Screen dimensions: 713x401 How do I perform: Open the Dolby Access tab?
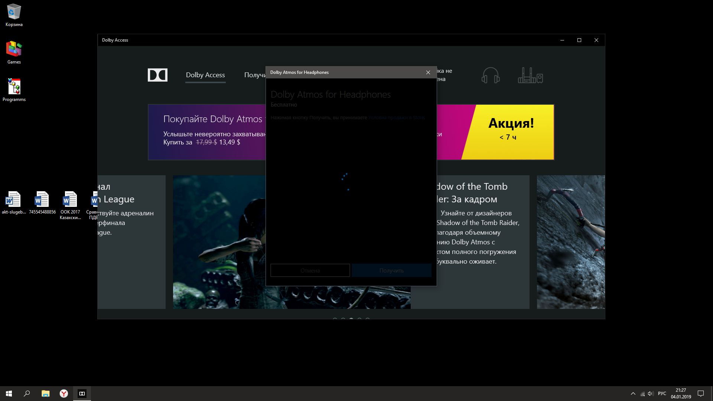pos(205,75)
